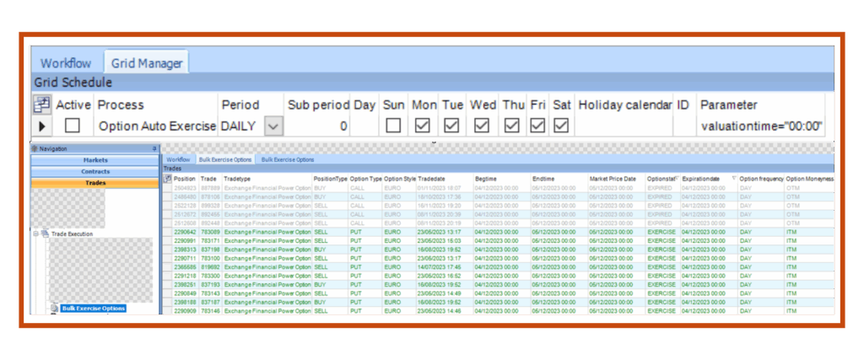Open the Period DAILY dropdown
Screen dimensions: 864x360
click(x=273, y=126)
